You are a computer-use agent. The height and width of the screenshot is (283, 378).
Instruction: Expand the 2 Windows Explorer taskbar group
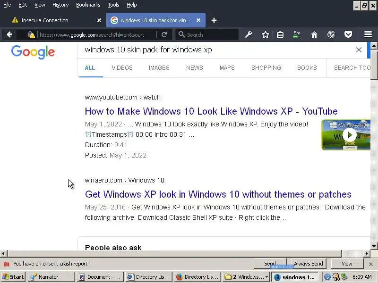pos(246,277)
